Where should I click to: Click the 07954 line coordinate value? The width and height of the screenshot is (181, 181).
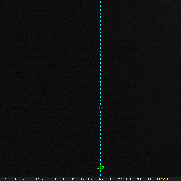click(120, 179)
